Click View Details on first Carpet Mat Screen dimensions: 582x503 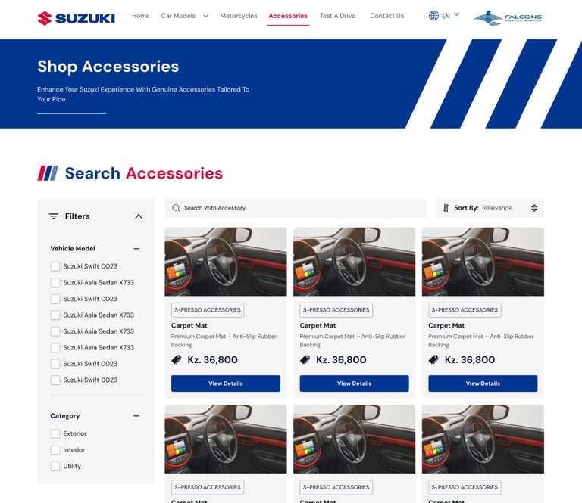pyautogui.click(x=226, y=383)
